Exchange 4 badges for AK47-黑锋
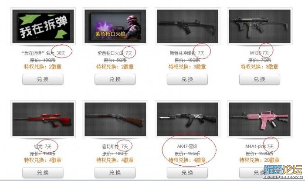This screenshot has width=305, height=181. click(x=187, y=172)
